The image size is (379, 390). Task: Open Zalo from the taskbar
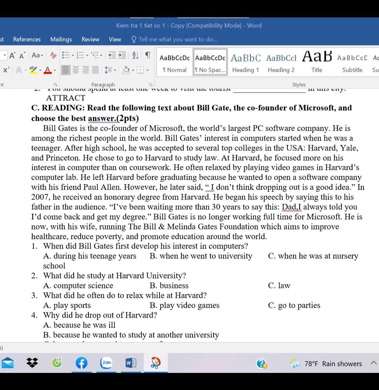[x=106, y=363]
